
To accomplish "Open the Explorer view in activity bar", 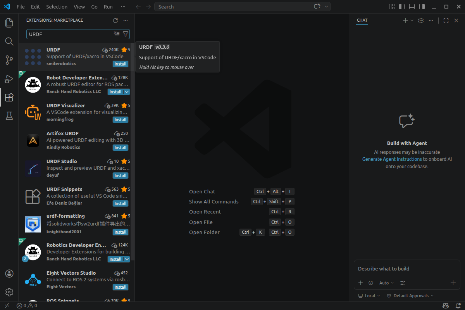I will pos(9,23).
